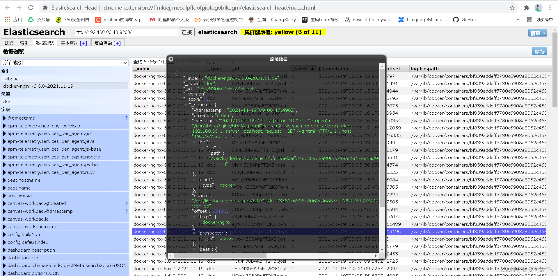558x276 pixels.
Task: Expand canvas-workpad.id field
Action: pyautogui.click(x=4, y=219)
